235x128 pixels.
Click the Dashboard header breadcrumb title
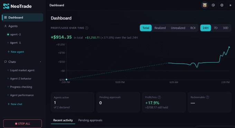[57, 5]
